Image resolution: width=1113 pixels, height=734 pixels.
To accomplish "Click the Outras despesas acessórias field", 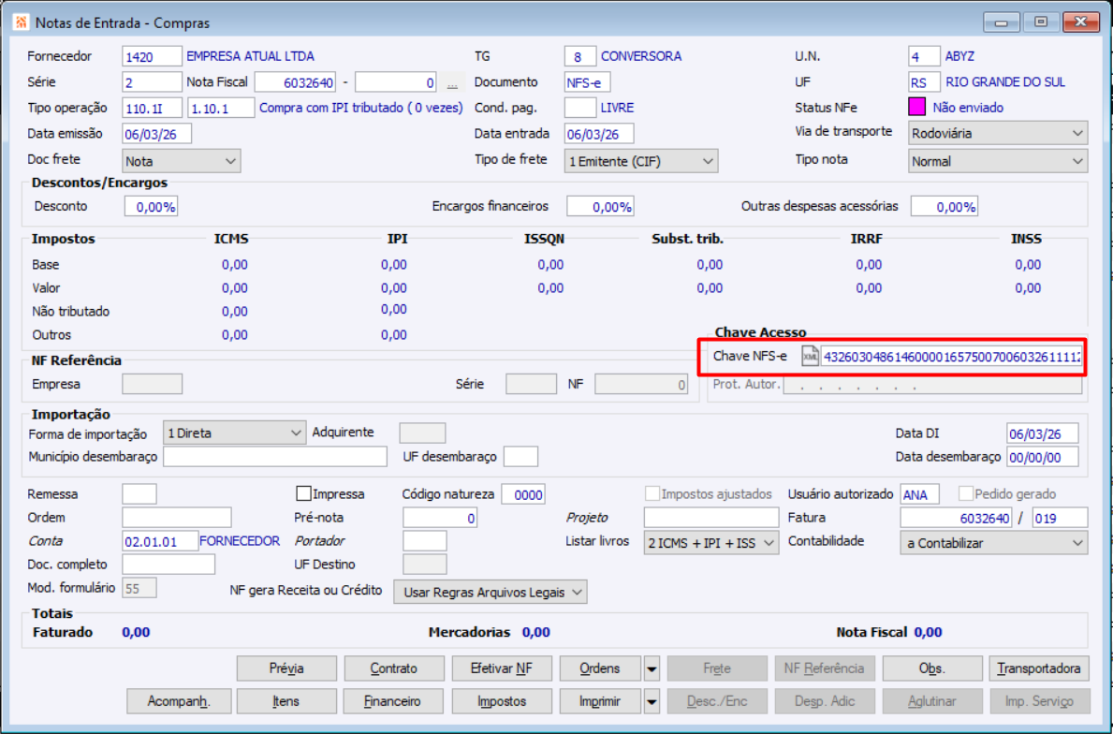I will (945, 207).
